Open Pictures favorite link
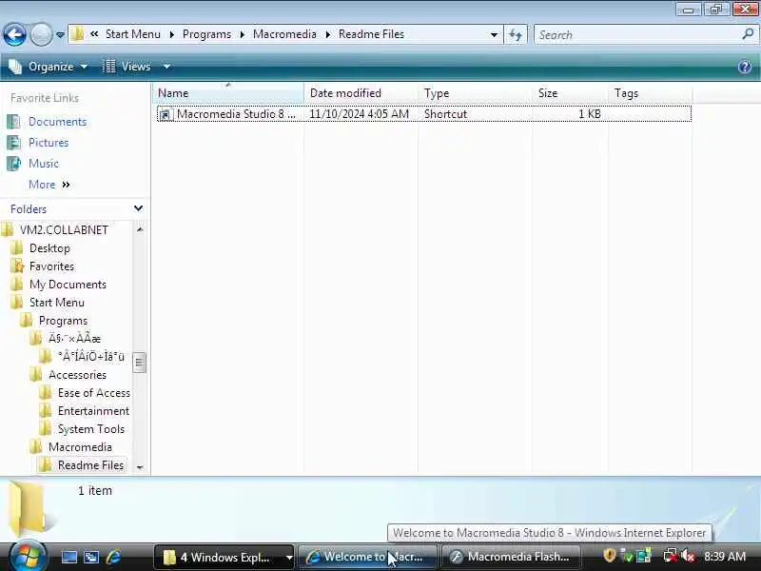 (49, 143)
